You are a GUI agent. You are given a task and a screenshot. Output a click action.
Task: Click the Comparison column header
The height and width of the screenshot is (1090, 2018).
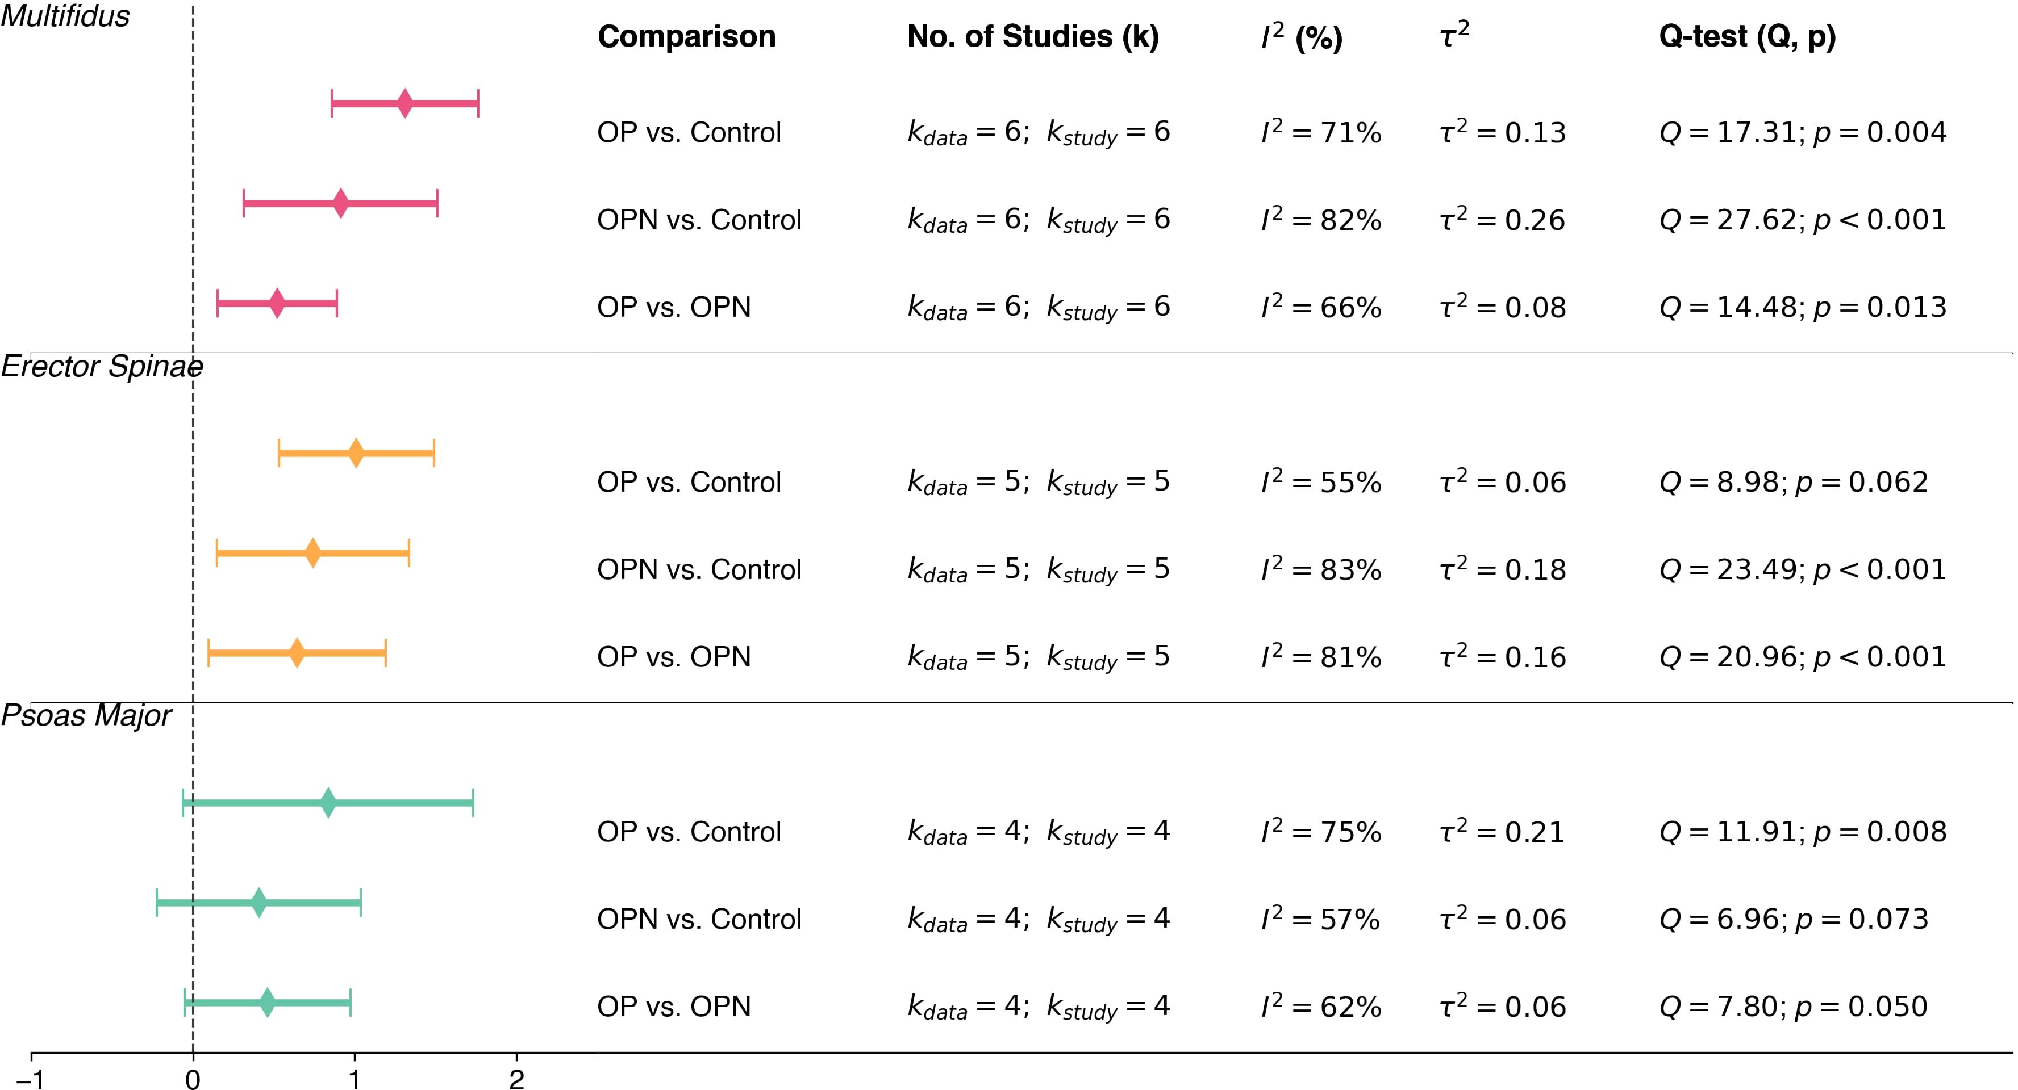point(686,37)
